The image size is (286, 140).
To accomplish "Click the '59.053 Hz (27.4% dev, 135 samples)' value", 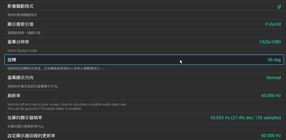I will (x=245, y=118).
